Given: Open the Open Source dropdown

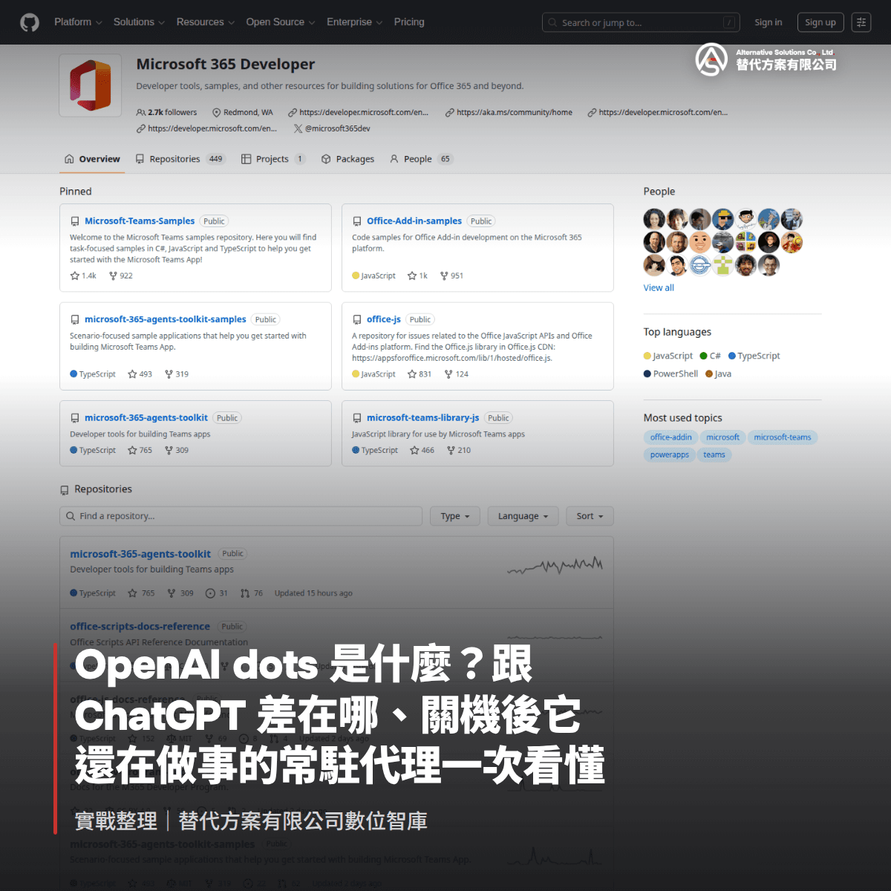Looking at the screenshot, I should (281, 22).
